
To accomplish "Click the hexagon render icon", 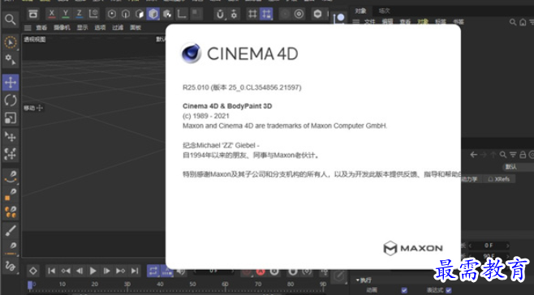I will click(x=317, y=14).
